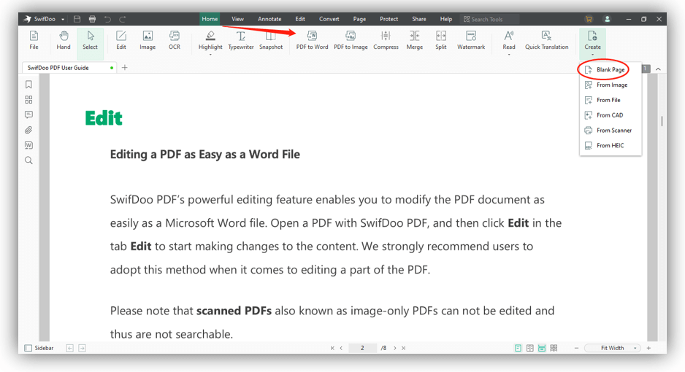This screenshot has width=685, height=372.
Task: Take a Snapshot of the page
Action: coord(271,41)
